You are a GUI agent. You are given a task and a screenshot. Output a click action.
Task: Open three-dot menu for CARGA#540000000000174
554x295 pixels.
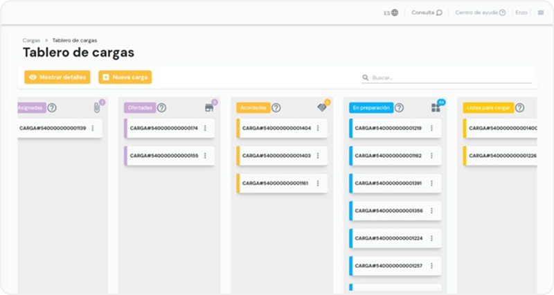[x=205, y=128]
